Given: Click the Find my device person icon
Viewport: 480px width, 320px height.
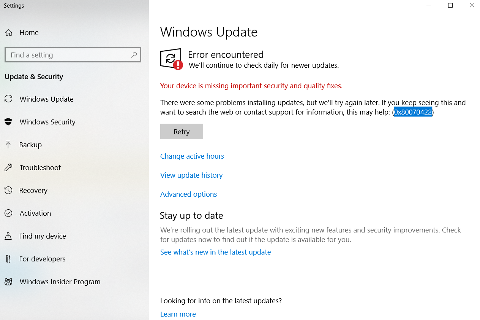Looking at the screenshot, I should point(8,236).
